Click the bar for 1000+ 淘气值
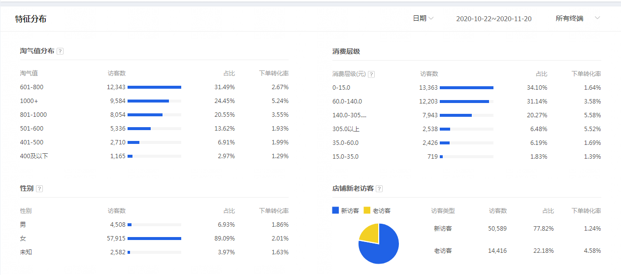621x275 pixels. pyautogui.click(x=148, y=101)
